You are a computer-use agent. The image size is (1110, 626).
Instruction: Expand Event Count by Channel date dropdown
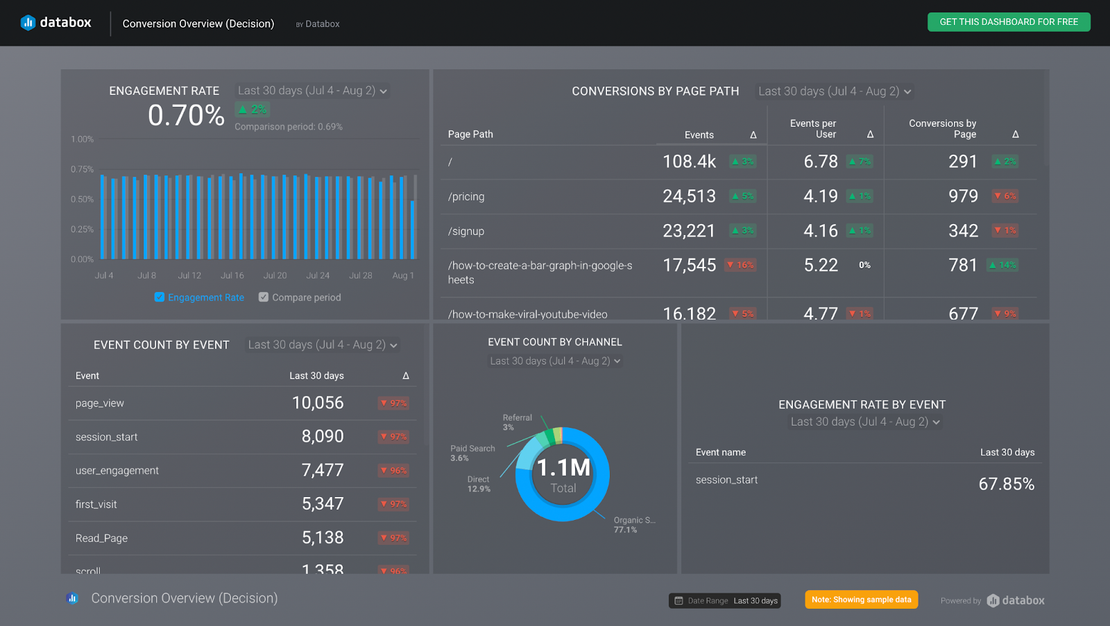point(555,361)
